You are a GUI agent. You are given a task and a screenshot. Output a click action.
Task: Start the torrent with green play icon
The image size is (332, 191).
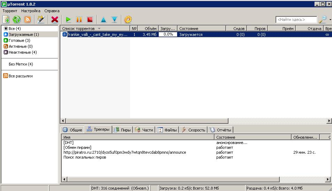click(68, 20)
